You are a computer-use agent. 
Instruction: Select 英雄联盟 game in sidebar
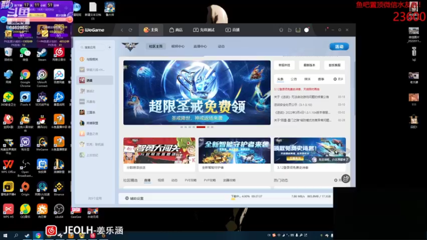point(95,123)
